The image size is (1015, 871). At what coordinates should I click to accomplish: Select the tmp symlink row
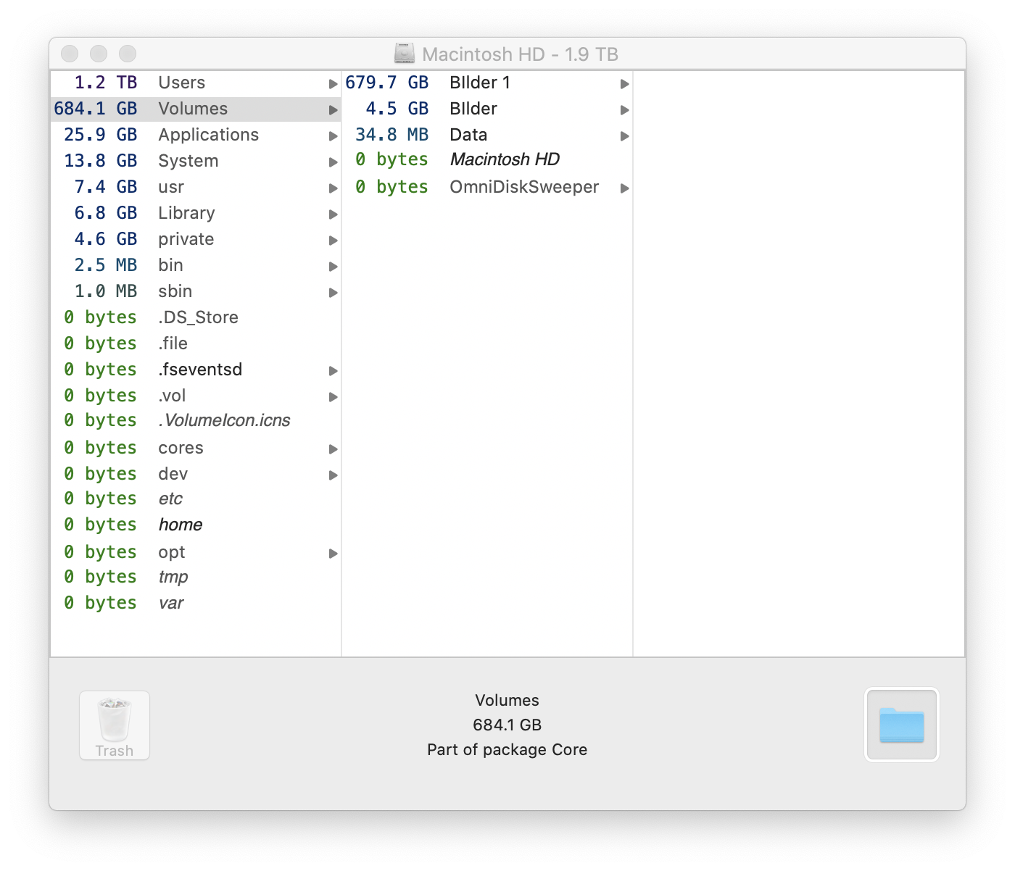click(196, 577)
